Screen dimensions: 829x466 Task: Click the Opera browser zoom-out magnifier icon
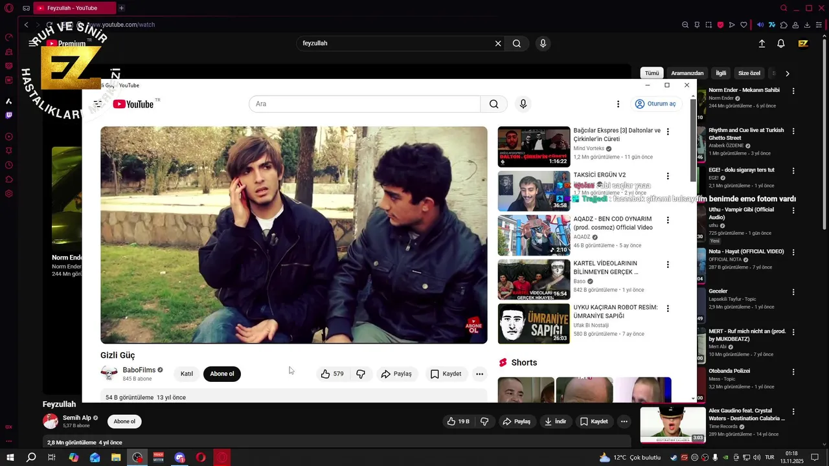click(x=685, y=25)
